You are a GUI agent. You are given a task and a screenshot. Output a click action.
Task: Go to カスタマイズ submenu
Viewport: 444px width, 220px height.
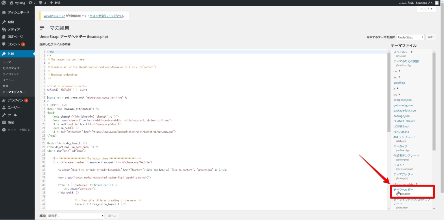click(x=11, y=68)
